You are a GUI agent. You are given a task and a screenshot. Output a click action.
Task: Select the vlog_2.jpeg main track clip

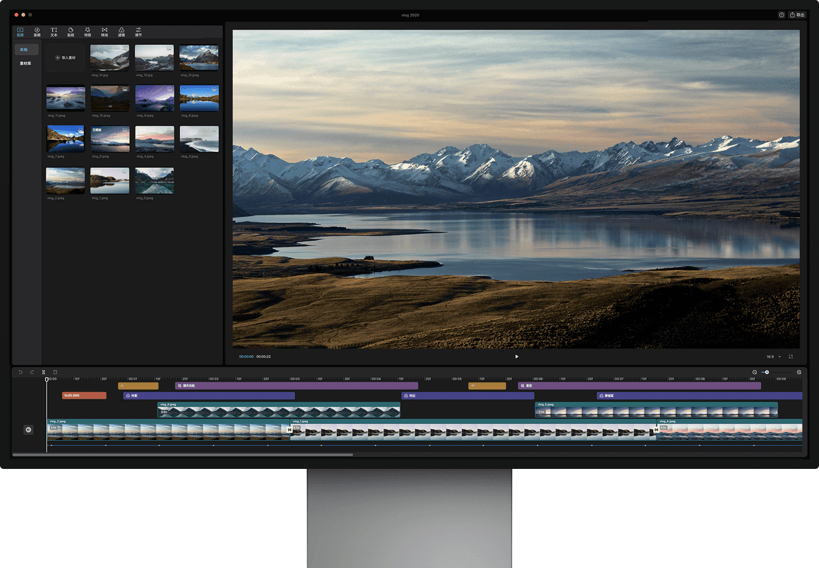(168, 430)
